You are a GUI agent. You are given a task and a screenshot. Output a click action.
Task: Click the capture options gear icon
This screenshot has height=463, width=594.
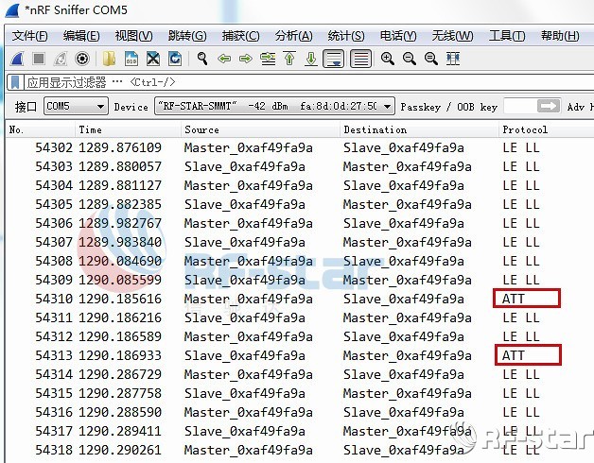click(x=82, y=59)
